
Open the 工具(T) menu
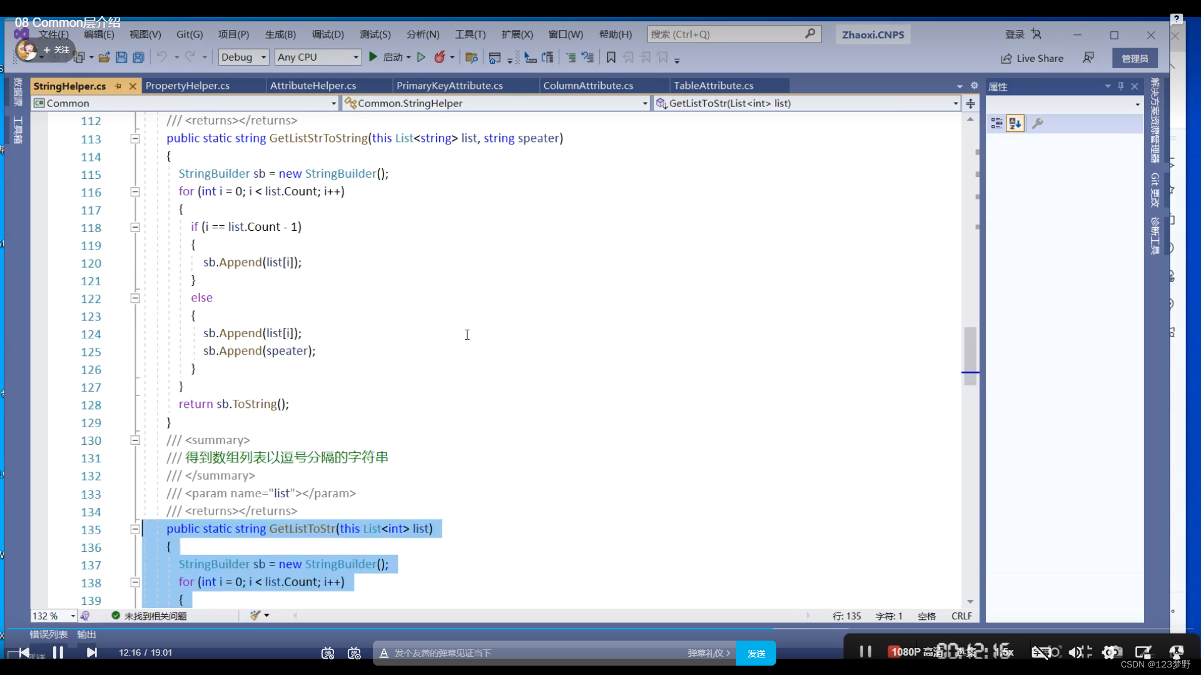pyautogui.click(x=470, y=34)
